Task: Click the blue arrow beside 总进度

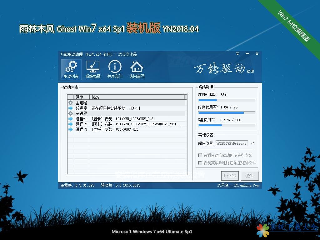Action: pyautogui.click(x=71, y=108)
